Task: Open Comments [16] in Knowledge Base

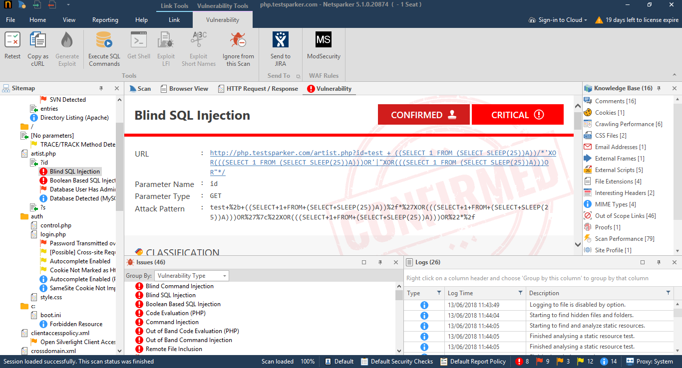Action: pyautogui.click(x=615, y=101)
